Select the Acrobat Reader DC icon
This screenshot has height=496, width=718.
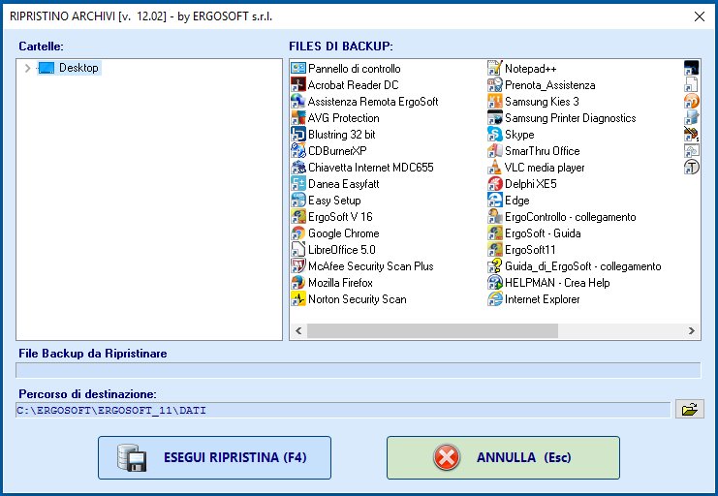point(298,84)
